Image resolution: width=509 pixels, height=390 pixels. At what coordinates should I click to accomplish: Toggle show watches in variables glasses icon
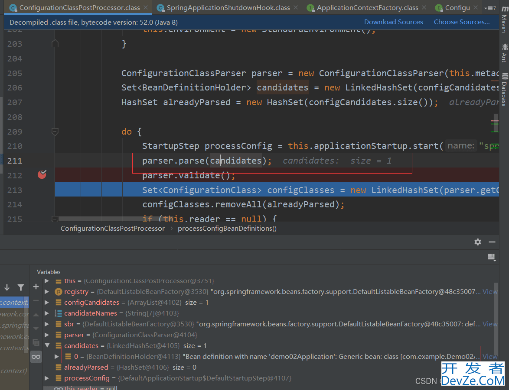coord(36,357)
